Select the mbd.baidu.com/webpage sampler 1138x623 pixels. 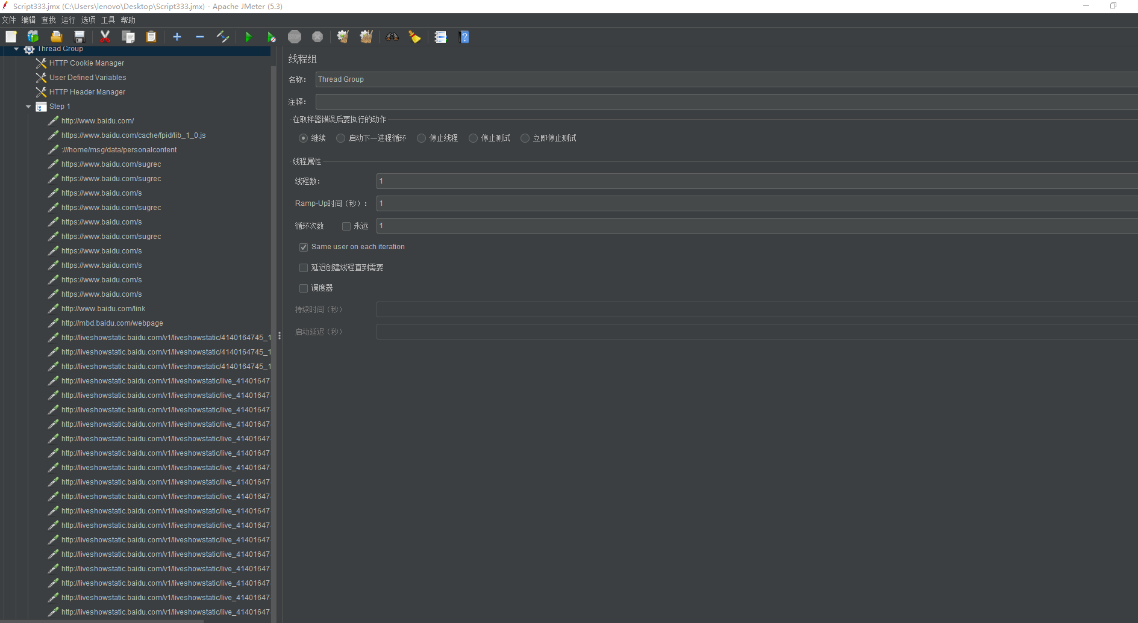pos(112,323)
